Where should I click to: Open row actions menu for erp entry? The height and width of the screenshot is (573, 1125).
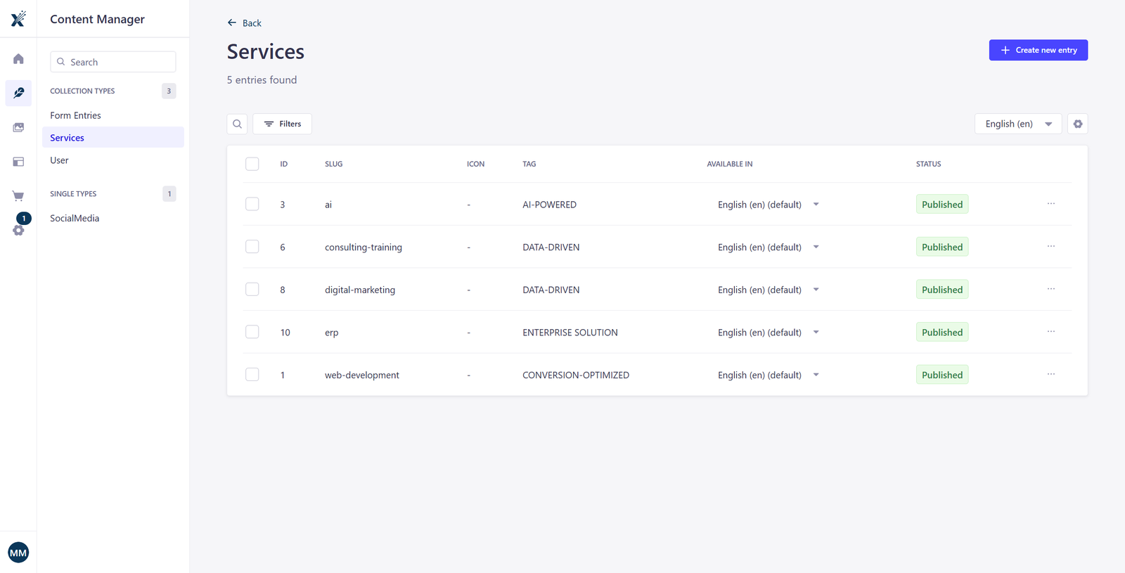[1050, 332]
